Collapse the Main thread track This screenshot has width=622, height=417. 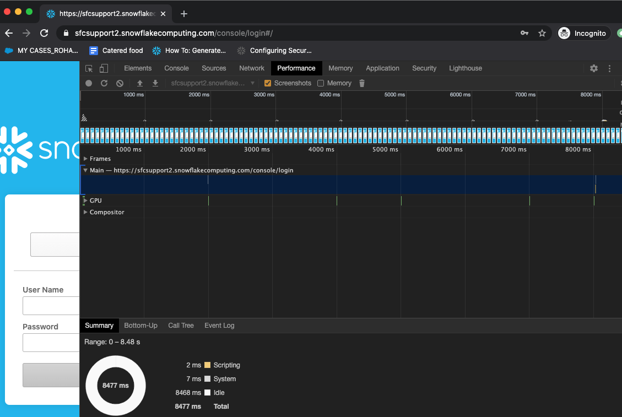tap(86, 170)
